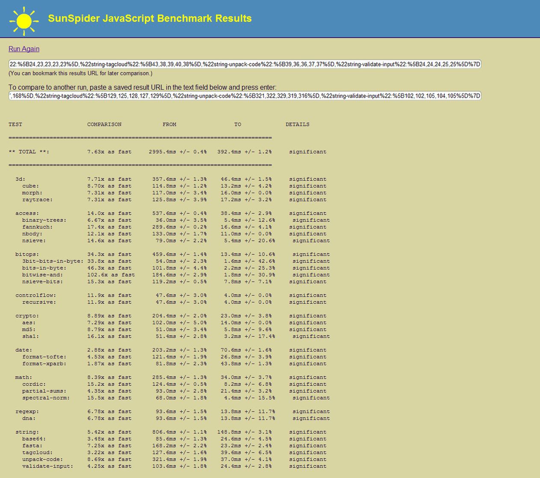Select the results URL text field
Image resolution: width=540 pixels, height=478 pixels.
tap(245, 65)
